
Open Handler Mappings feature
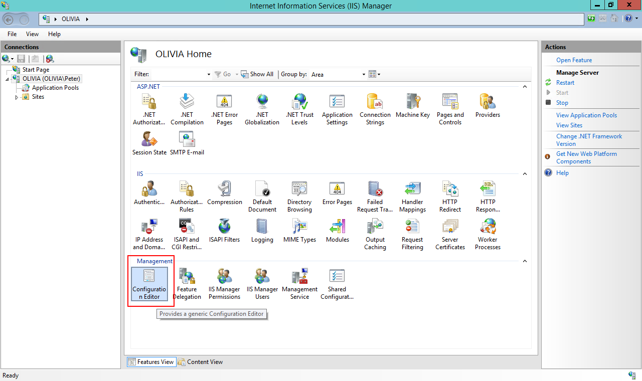coord(412,197)
